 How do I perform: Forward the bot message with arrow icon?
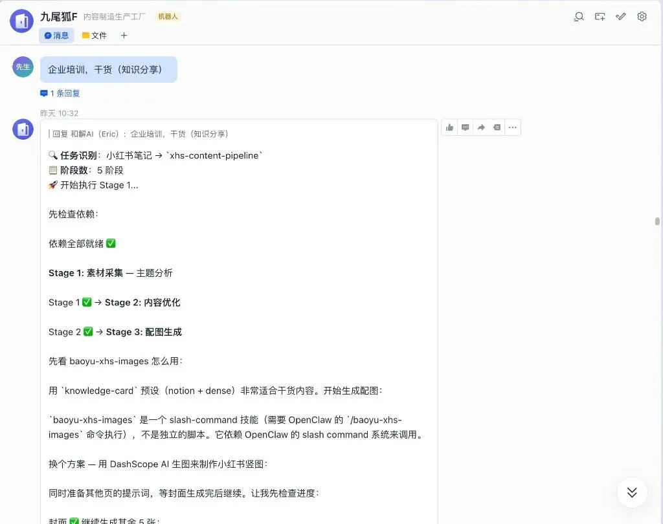point(481,127)
